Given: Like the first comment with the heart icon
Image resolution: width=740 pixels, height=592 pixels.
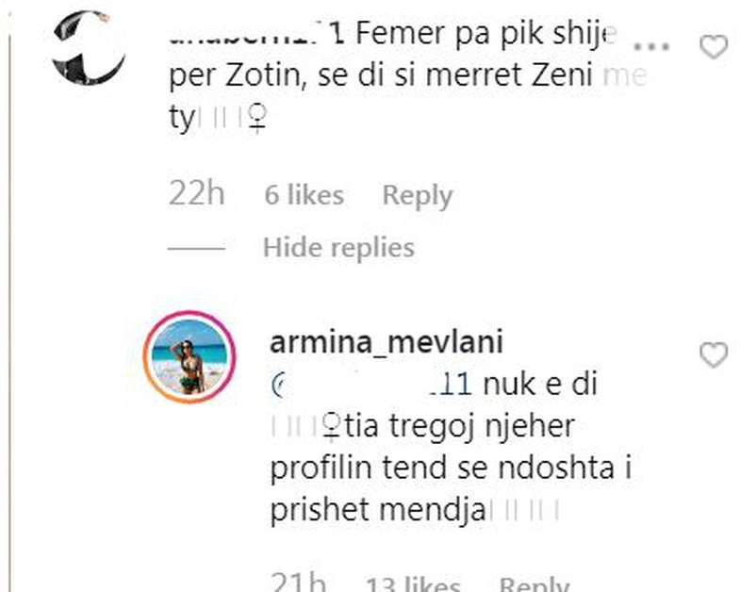Looking at the screenshot, I should tap(713, 47).
